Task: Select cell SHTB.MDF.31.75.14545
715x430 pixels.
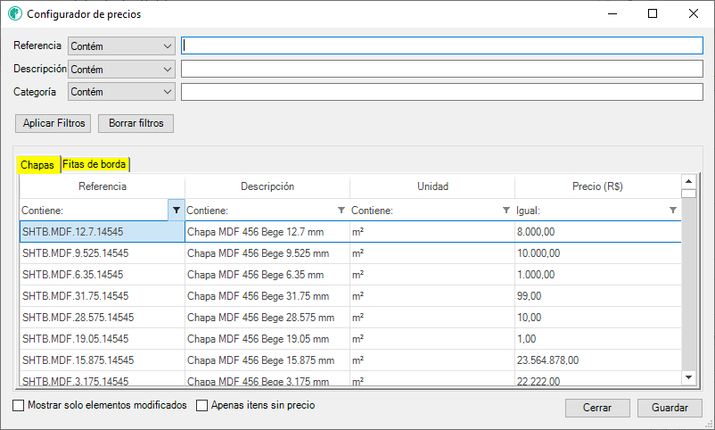Action: pos(103,296)
